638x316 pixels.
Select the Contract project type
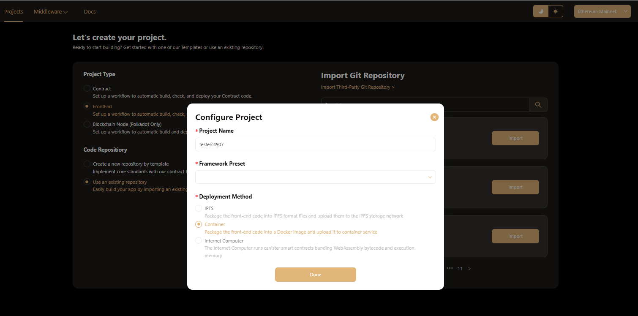click(87, 88)
